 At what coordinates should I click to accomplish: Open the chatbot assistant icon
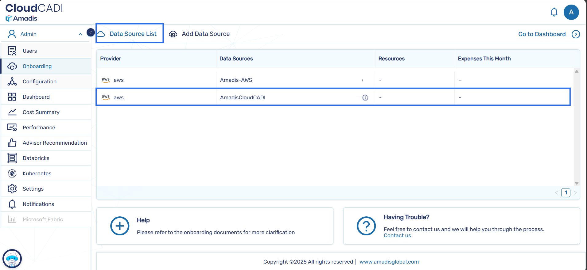click(x=12, y=259)
